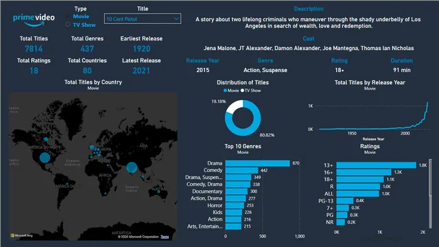Click the 19.18% donut chart label
This screenshot has height=247, width=439.
pyautogui.click(x=218, y=102)
